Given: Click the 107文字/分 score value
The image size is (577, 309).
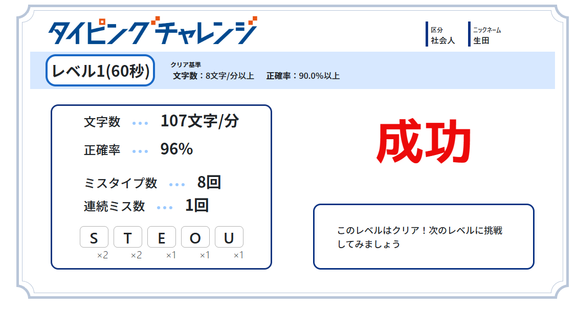Looking at the screenshot, I should tap(199, 121).
